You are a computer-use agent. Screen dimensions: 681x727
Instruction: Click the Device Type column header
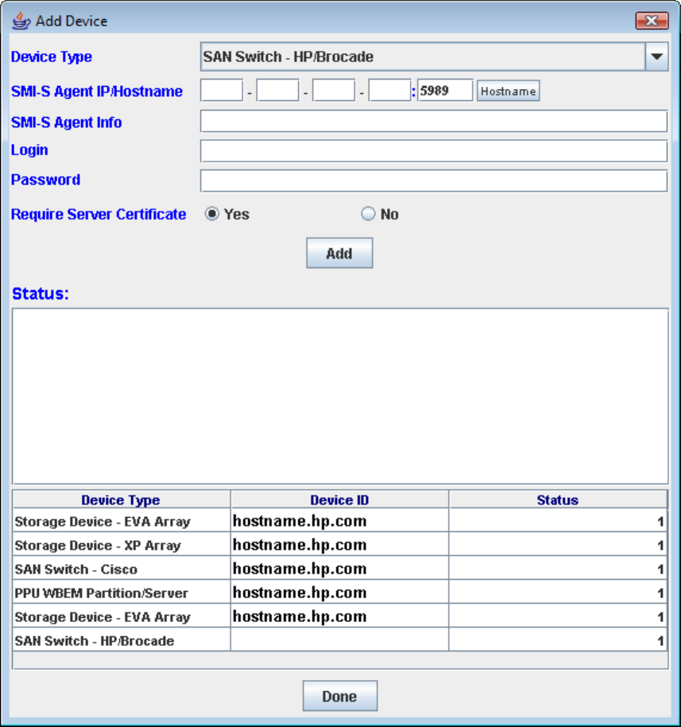tap(122, 500)
